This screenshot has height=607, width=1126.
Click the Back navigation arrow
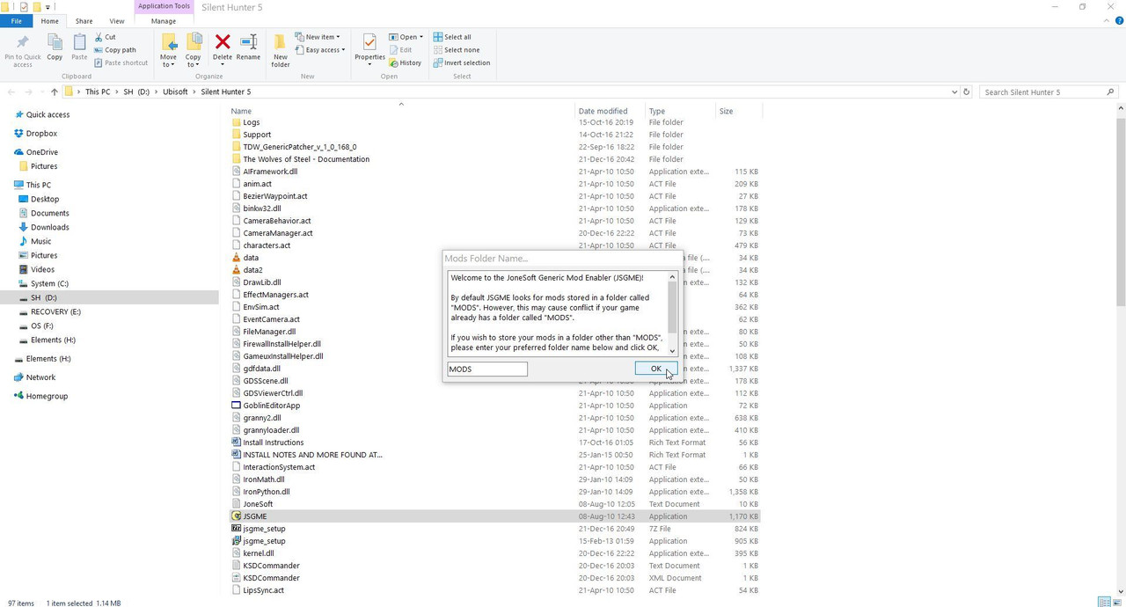[x=11, y=91]
